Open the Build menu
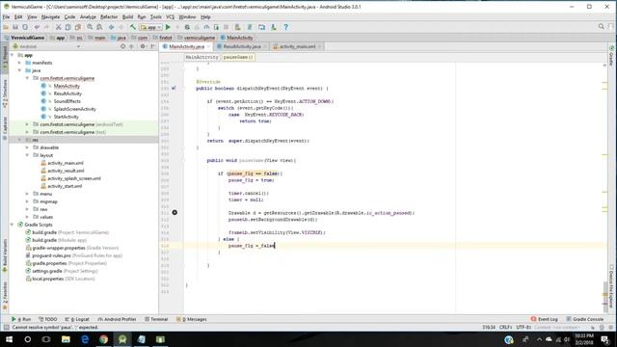The image size is (617, 347). click(x=127, y=17)
